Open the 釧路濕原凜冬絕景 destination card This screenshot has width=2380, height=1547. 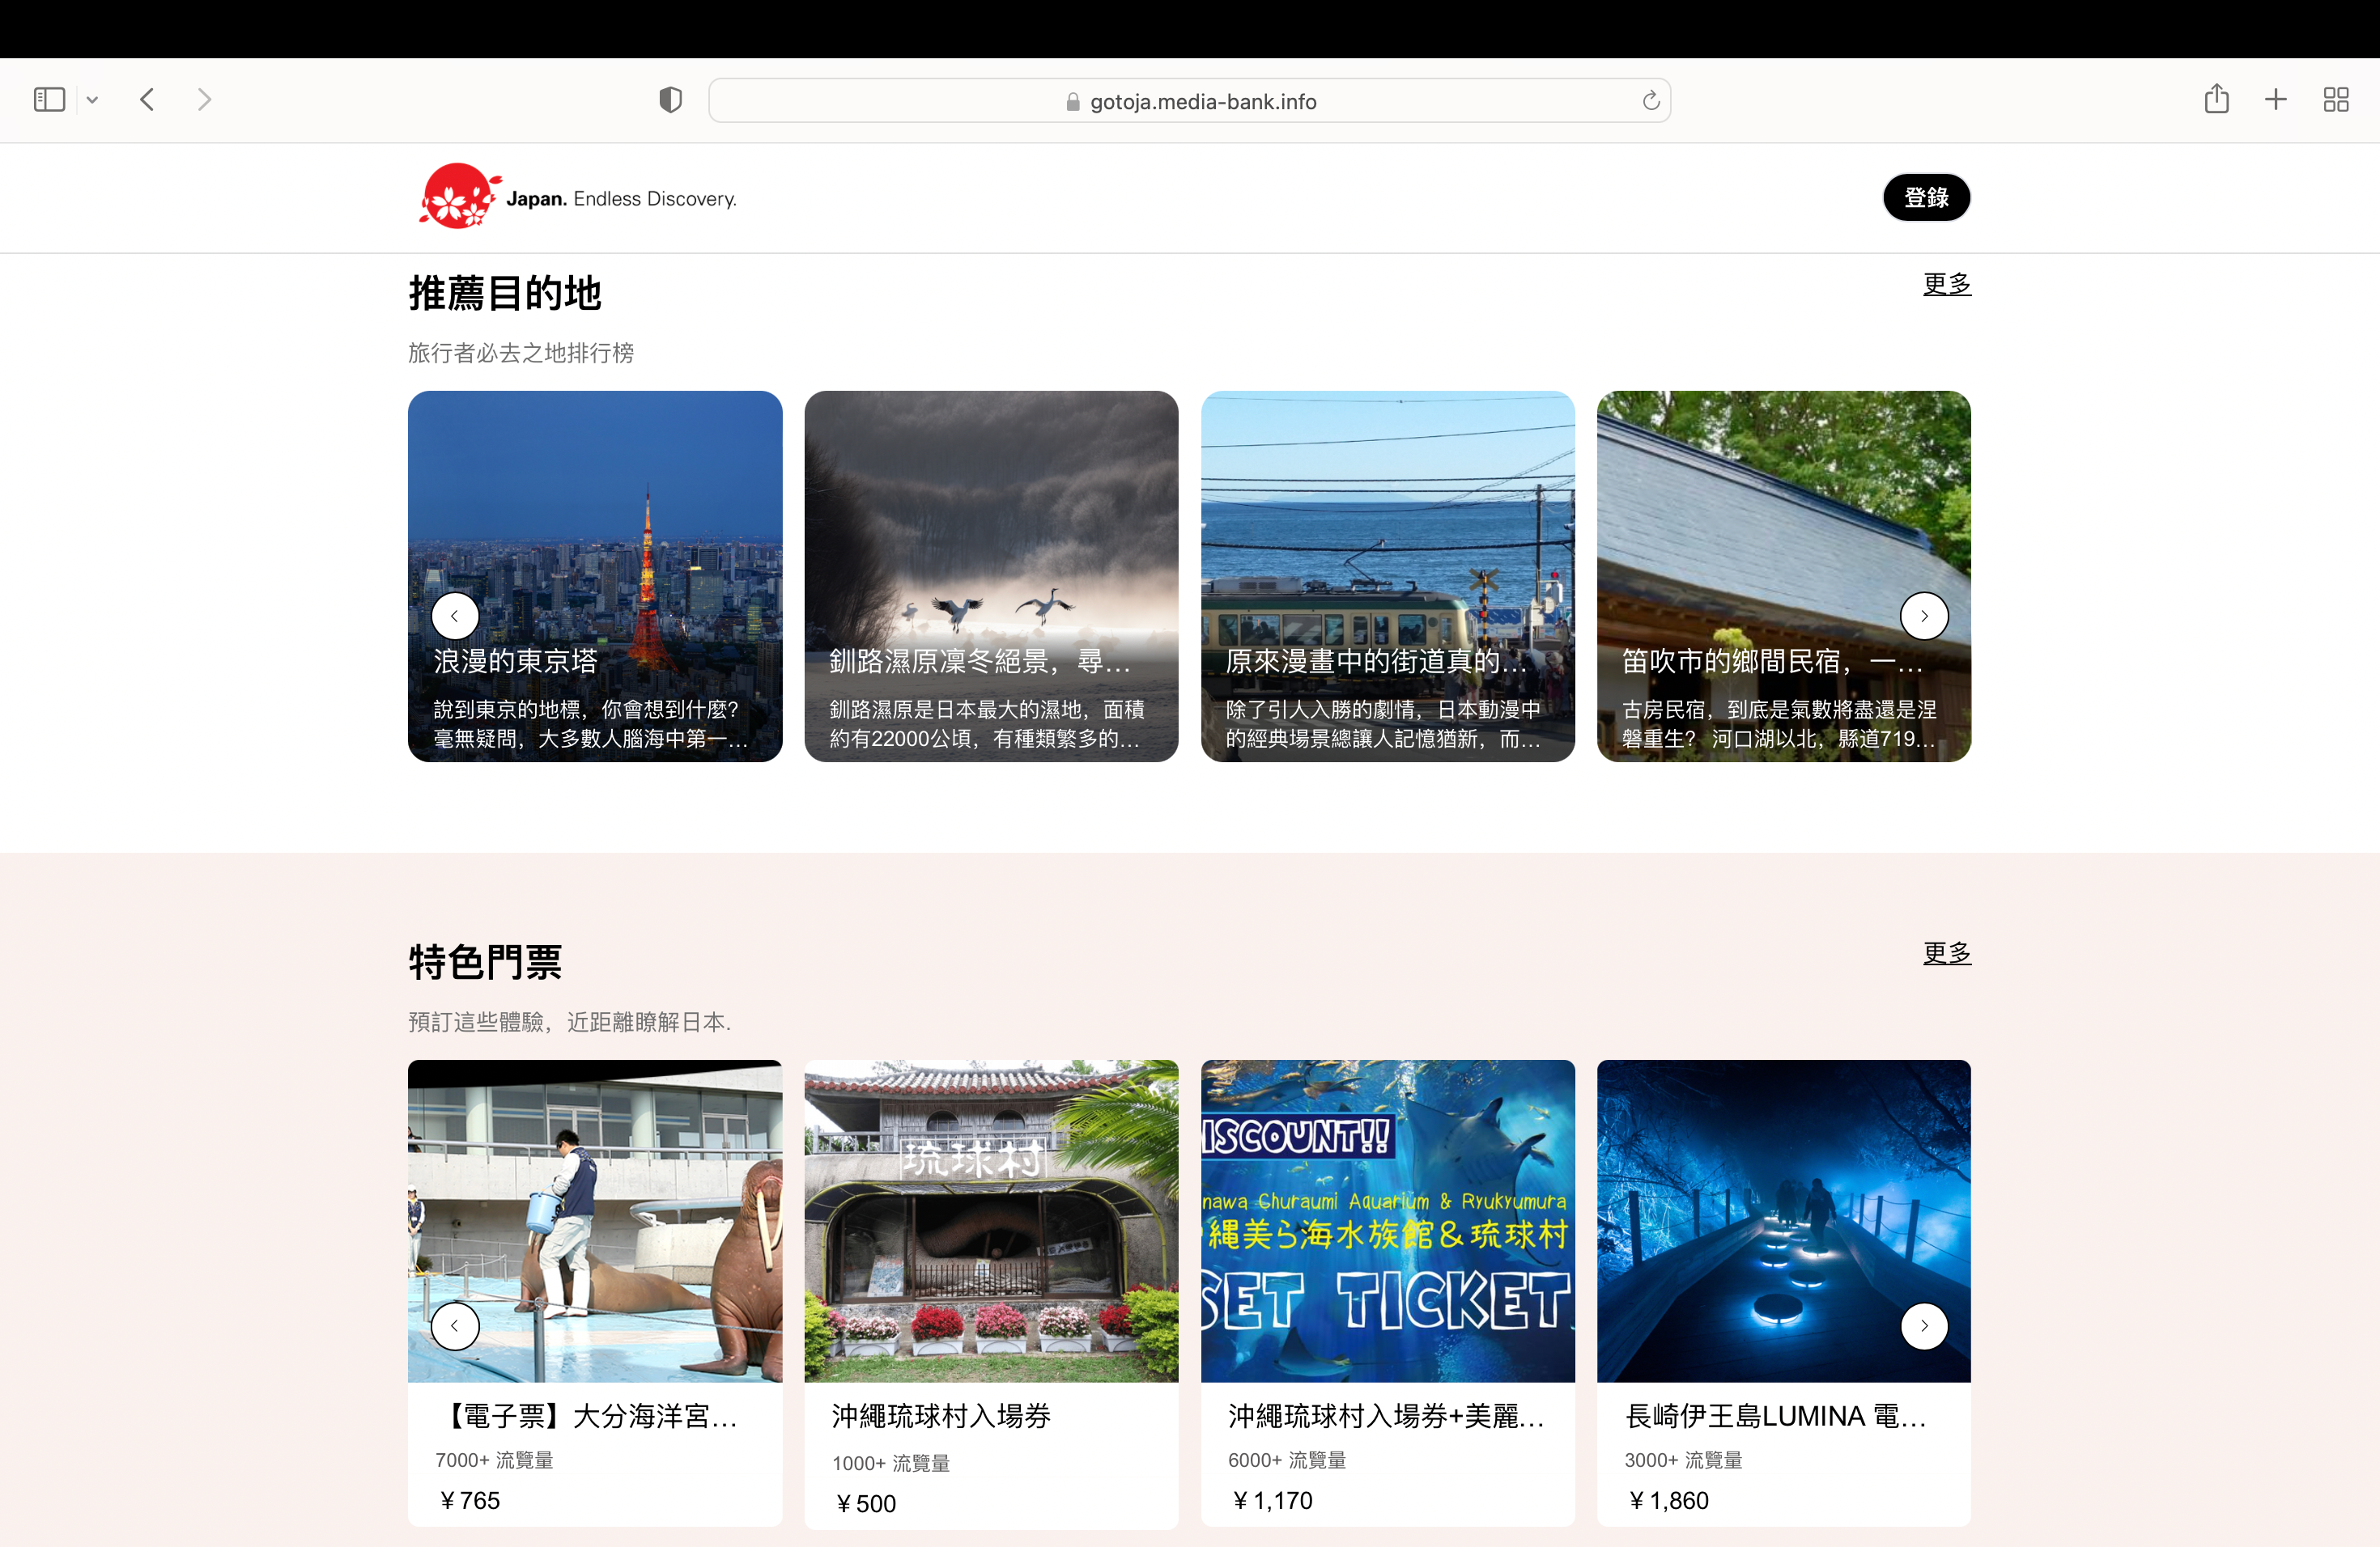[990, 577]
